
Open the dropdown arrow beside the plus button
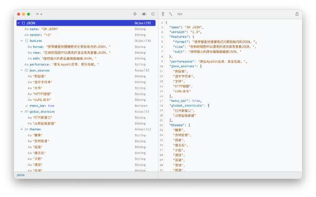tap(41, 14)
